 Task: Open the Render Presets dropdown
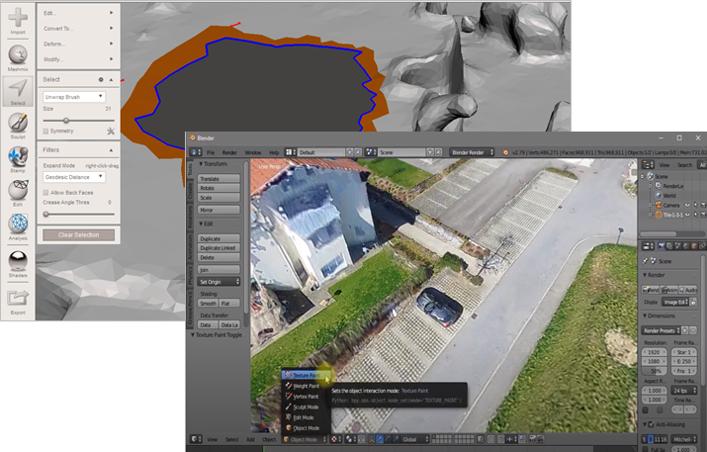[x=662, y=330]
